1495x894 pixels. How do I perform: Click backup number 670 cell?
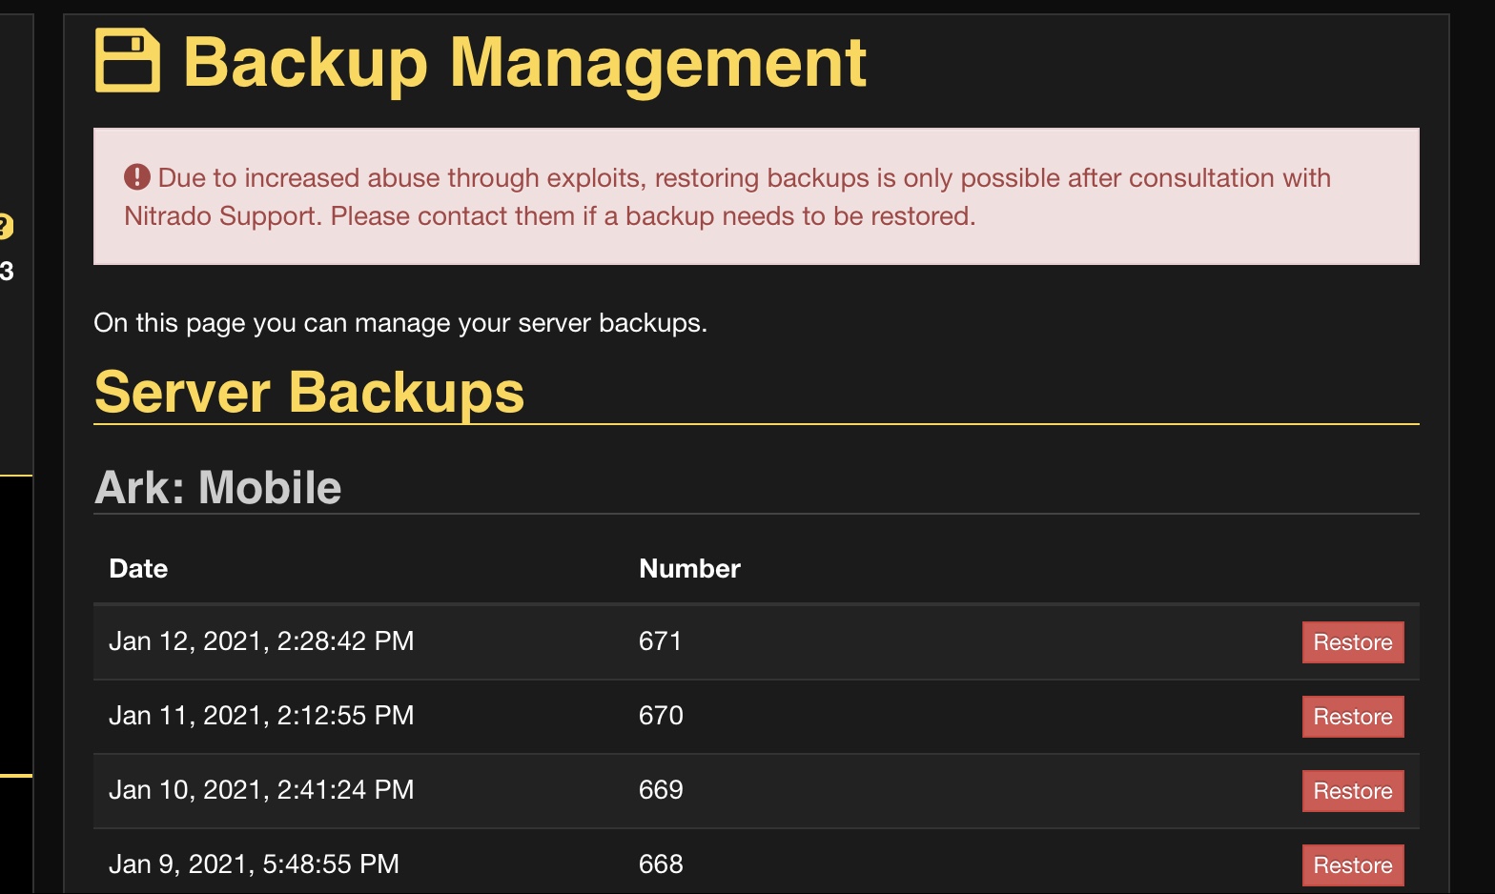pyautogui.click(x=661, y=716)
